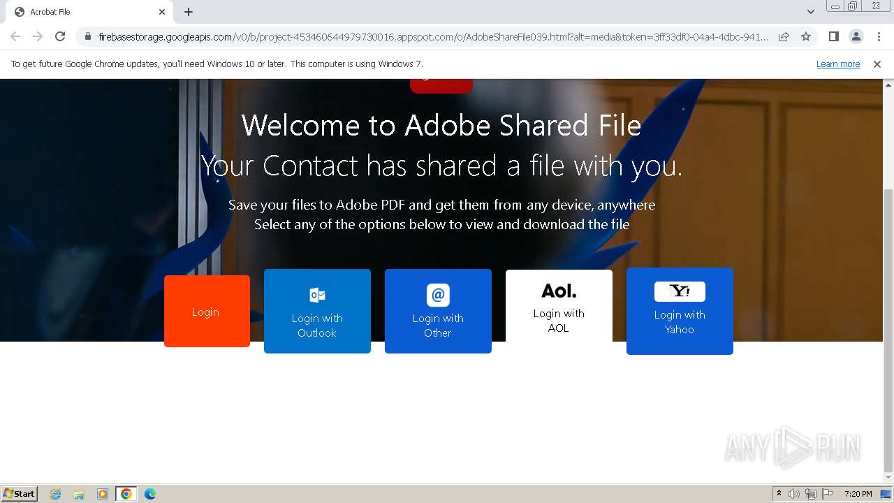Open a new tab

(189, 12)
